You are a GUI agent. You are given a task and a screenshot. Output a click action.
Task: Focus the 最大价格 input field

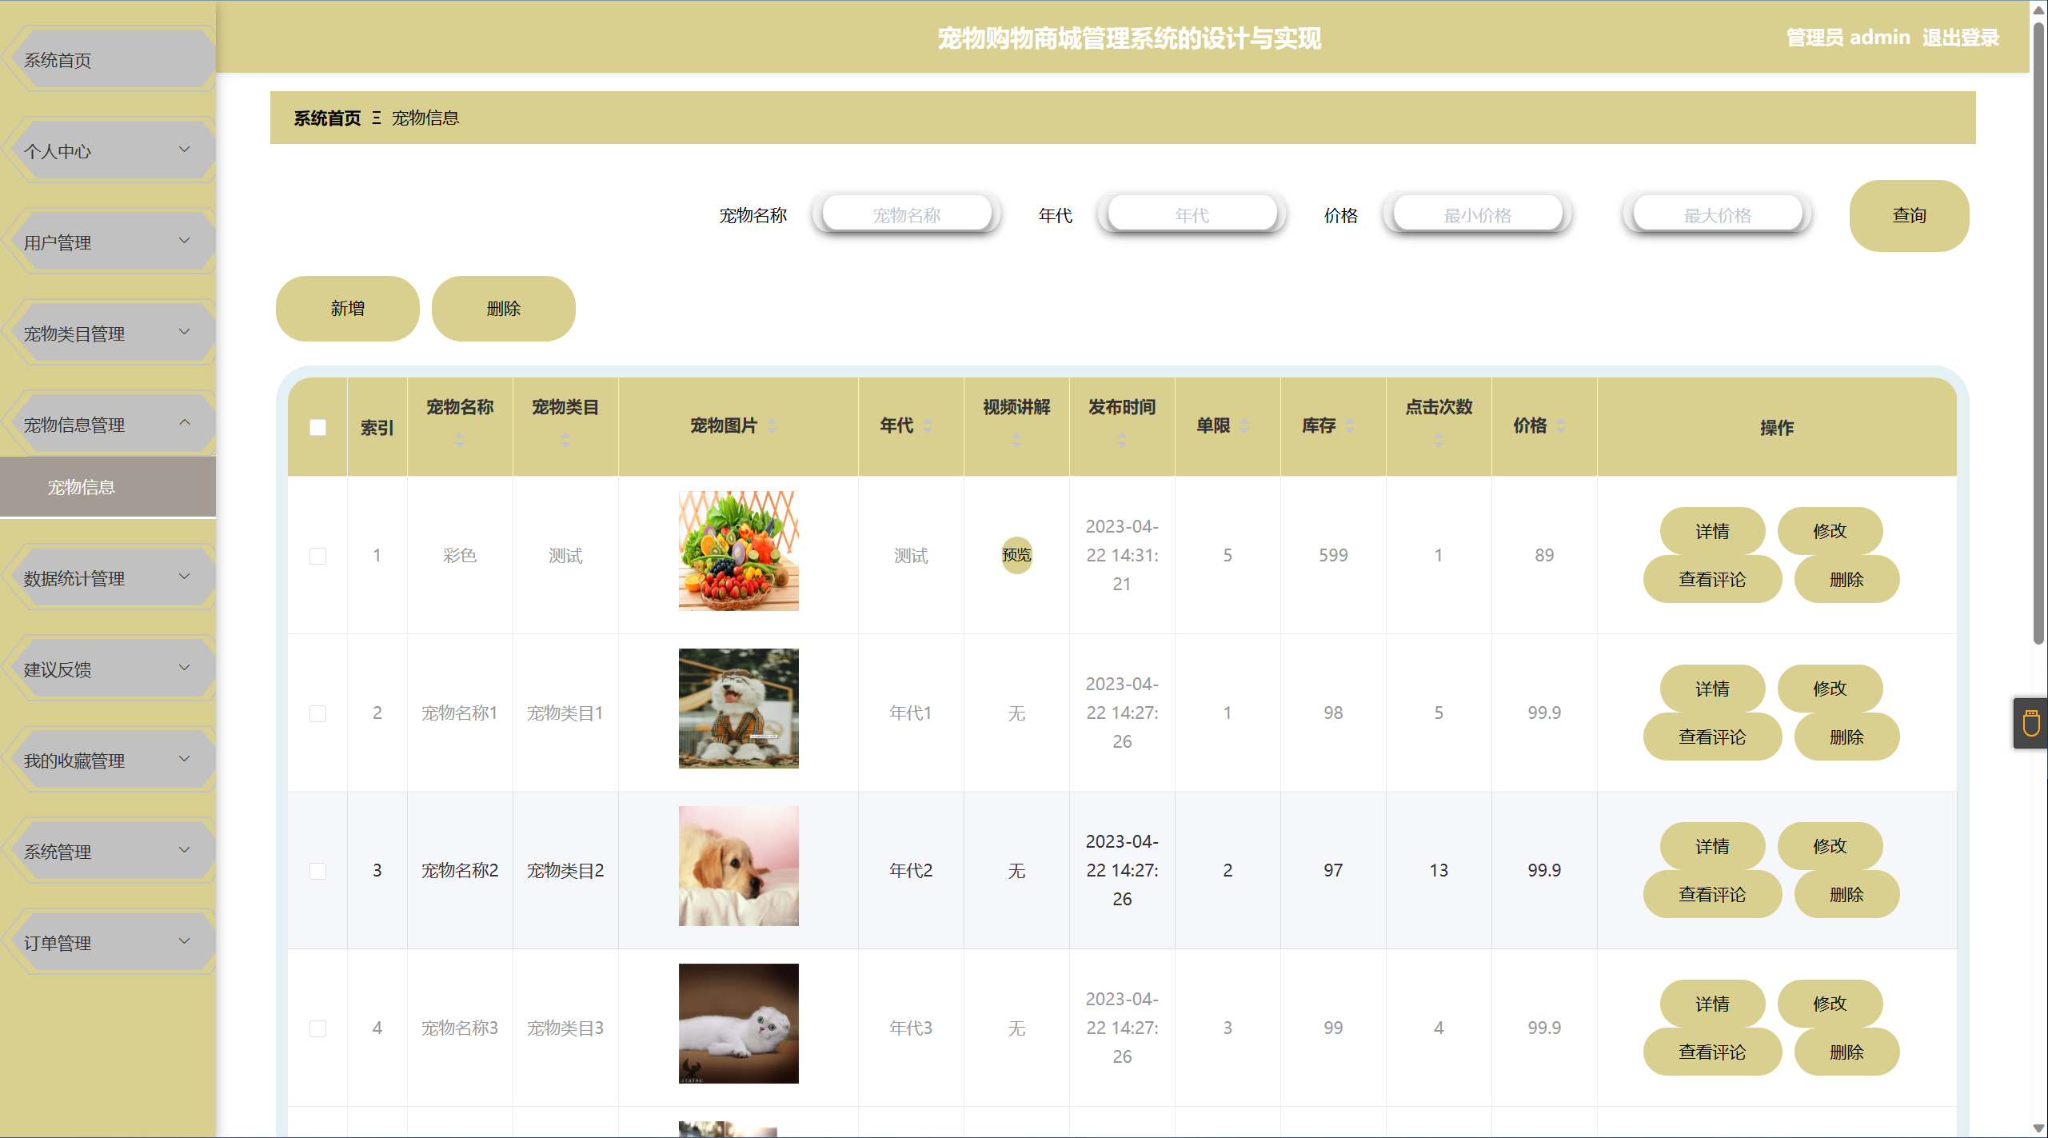point(1718,214)
